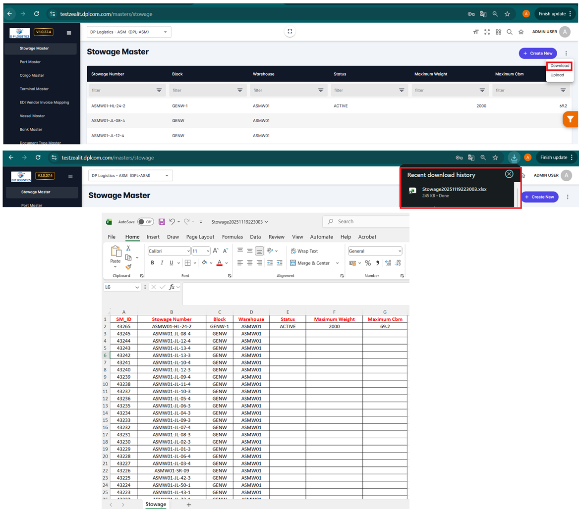Click the Undo arrow in Excel
579x509 pixels.
click(172, 222)
